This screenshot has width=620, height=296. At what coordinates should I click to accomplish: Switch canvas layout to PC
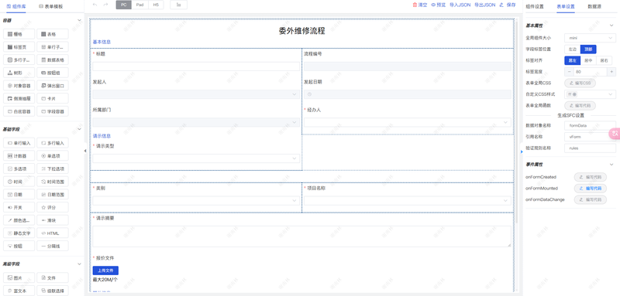tap(124, 5)
